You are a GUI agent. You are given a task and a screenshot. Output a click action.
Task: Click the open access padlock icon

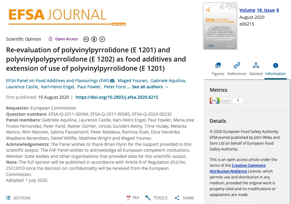50,39
